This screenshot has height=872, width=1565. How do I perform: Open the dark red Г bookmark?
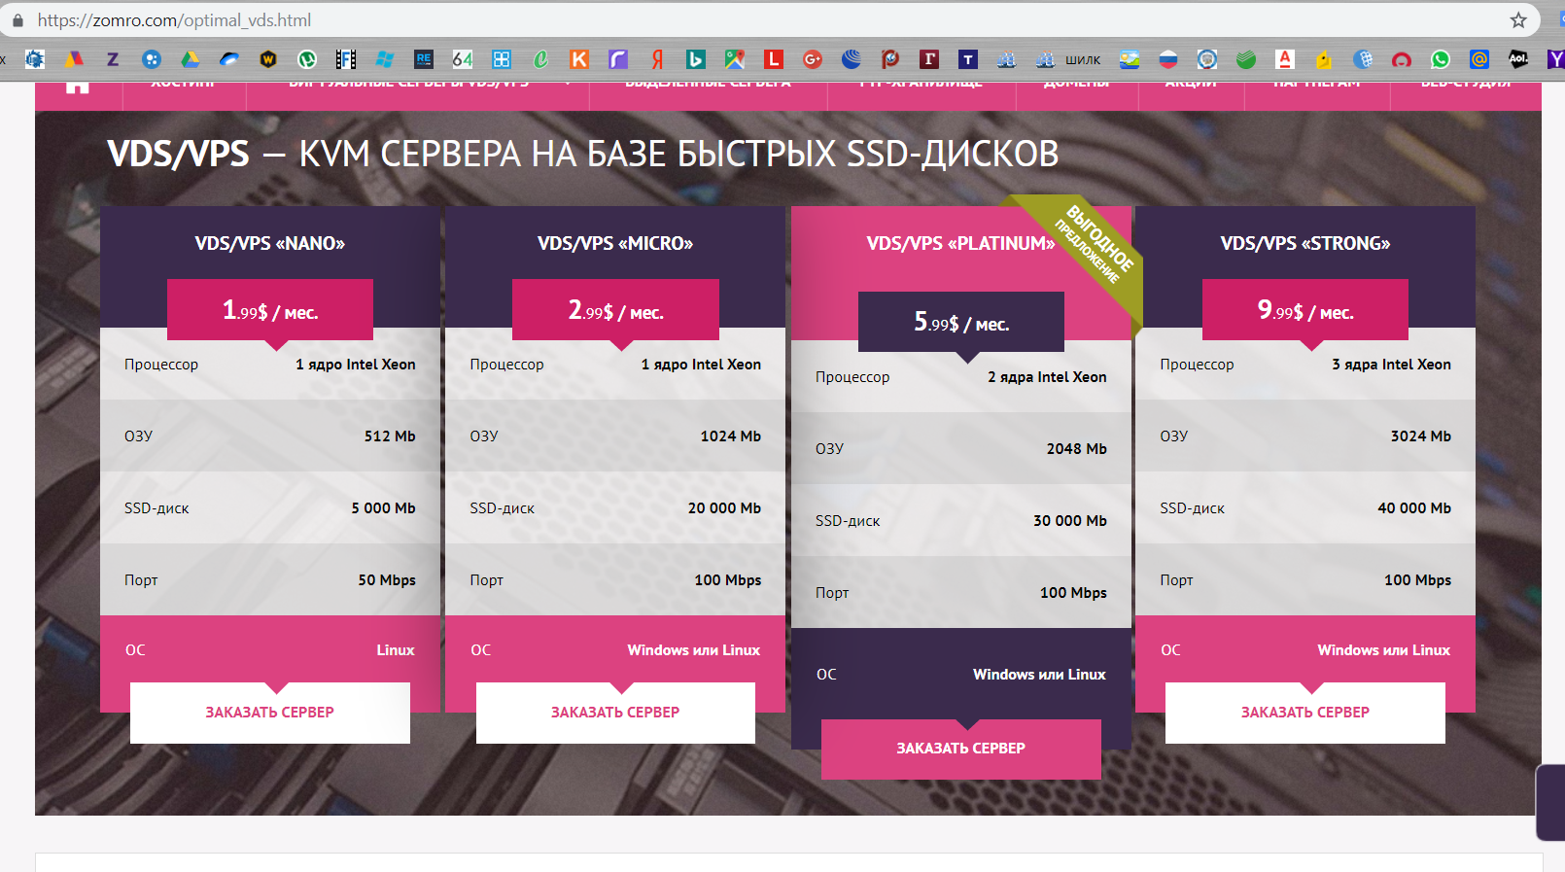coord(929,59)
